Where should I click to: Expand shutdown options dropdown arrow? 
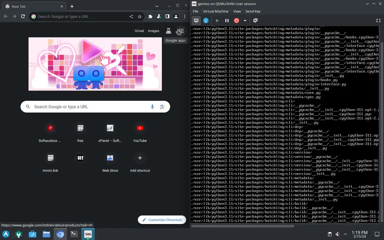coord(245,21)
